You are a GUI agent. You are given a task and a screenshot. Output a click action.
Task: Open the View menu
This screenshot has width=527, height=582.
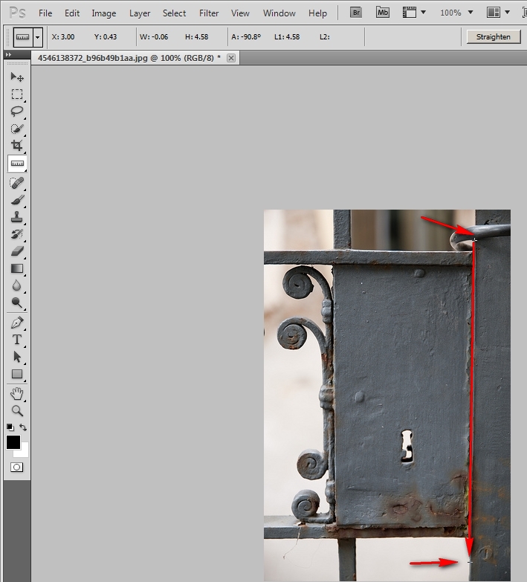coord(240,13)
